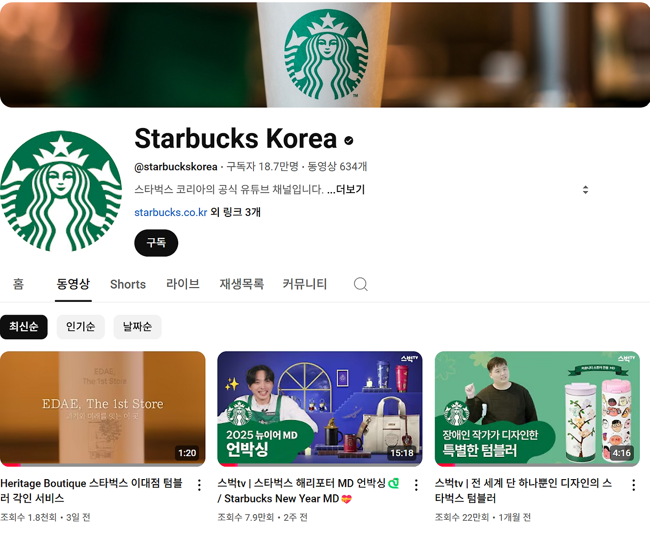Screen dimensions: 650x535
Task: Click the 구독 subscribe button
Action: click(156, 243)
